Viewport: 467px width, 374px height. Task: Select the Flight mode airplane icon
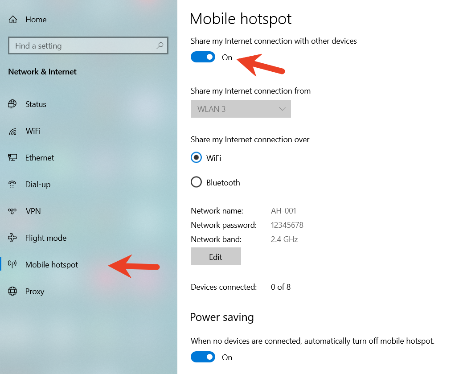pyautogui.click(x=12, y=238)
